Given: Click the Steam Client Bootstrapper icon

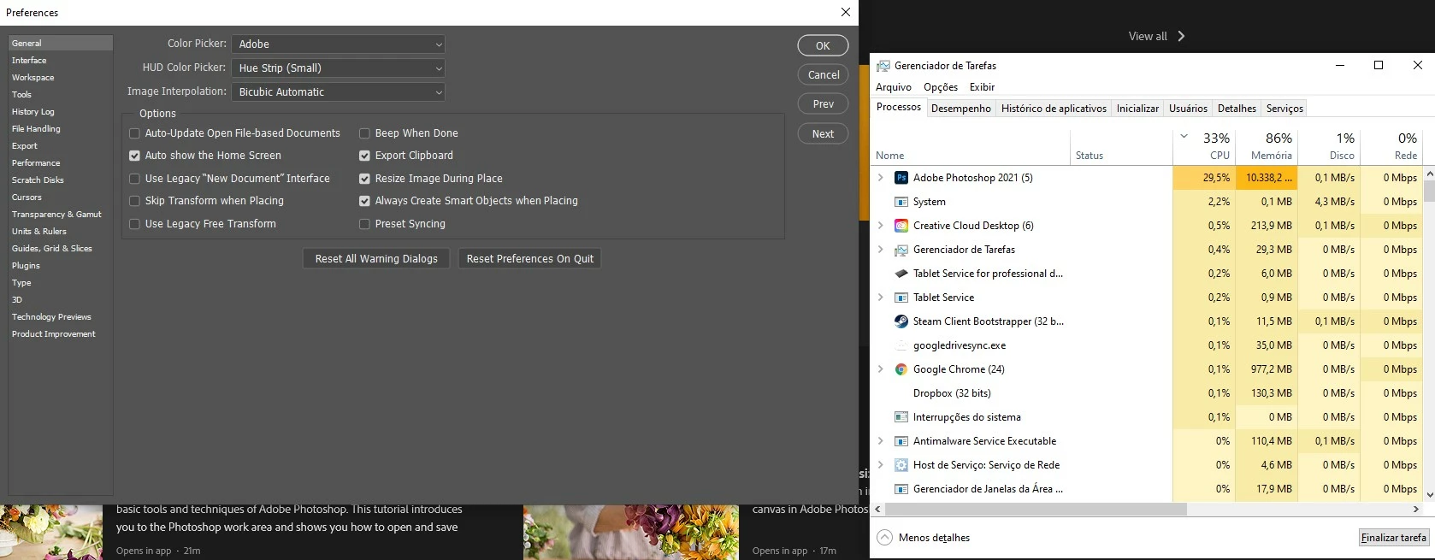Looking at the screenshot, I should [901, 321].
